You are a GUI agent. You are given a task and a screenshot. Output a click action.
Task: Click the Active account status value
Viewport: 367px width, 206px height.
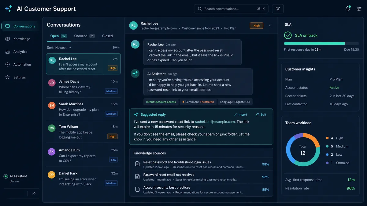point(334,88)
